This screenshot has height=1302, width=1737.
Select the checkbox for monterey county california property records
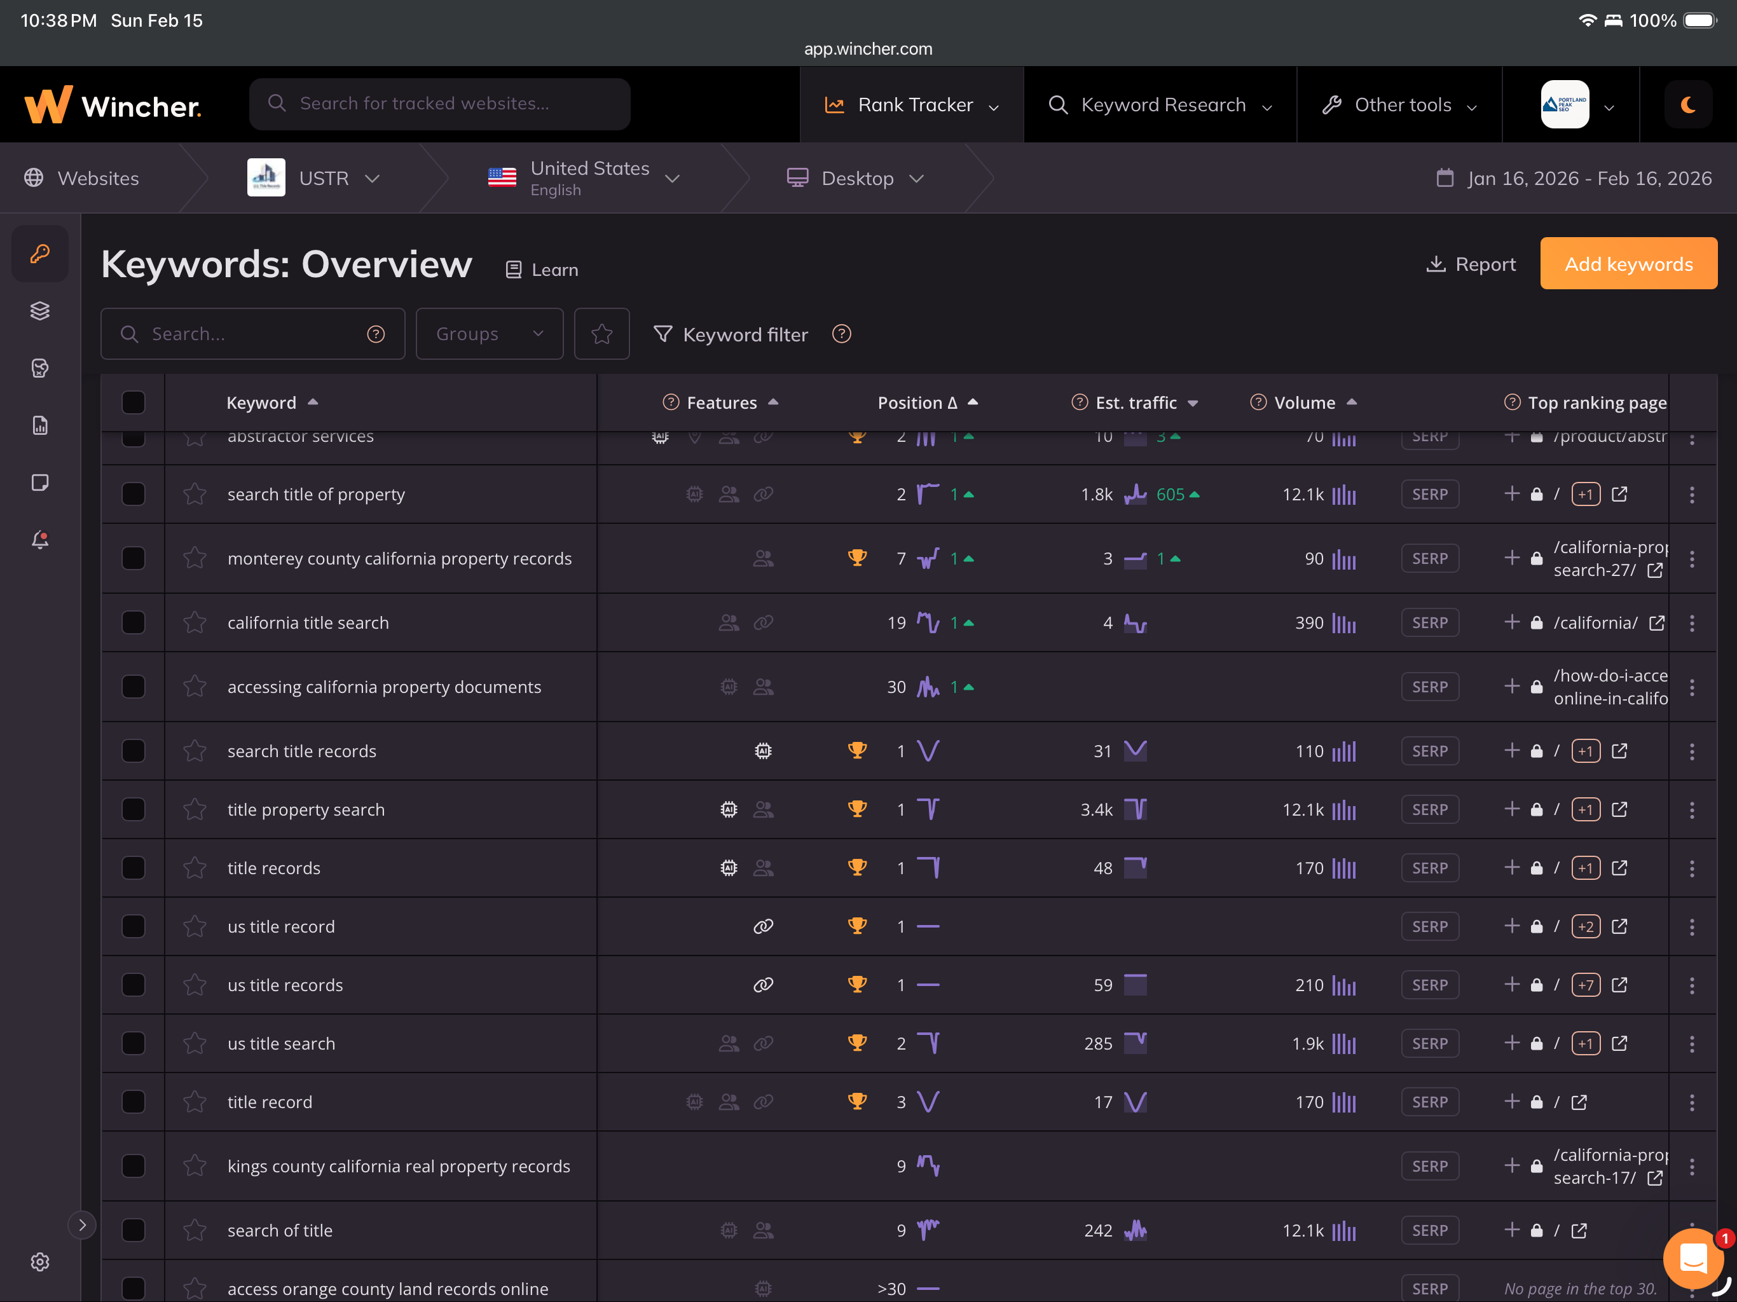coord(133,558)
